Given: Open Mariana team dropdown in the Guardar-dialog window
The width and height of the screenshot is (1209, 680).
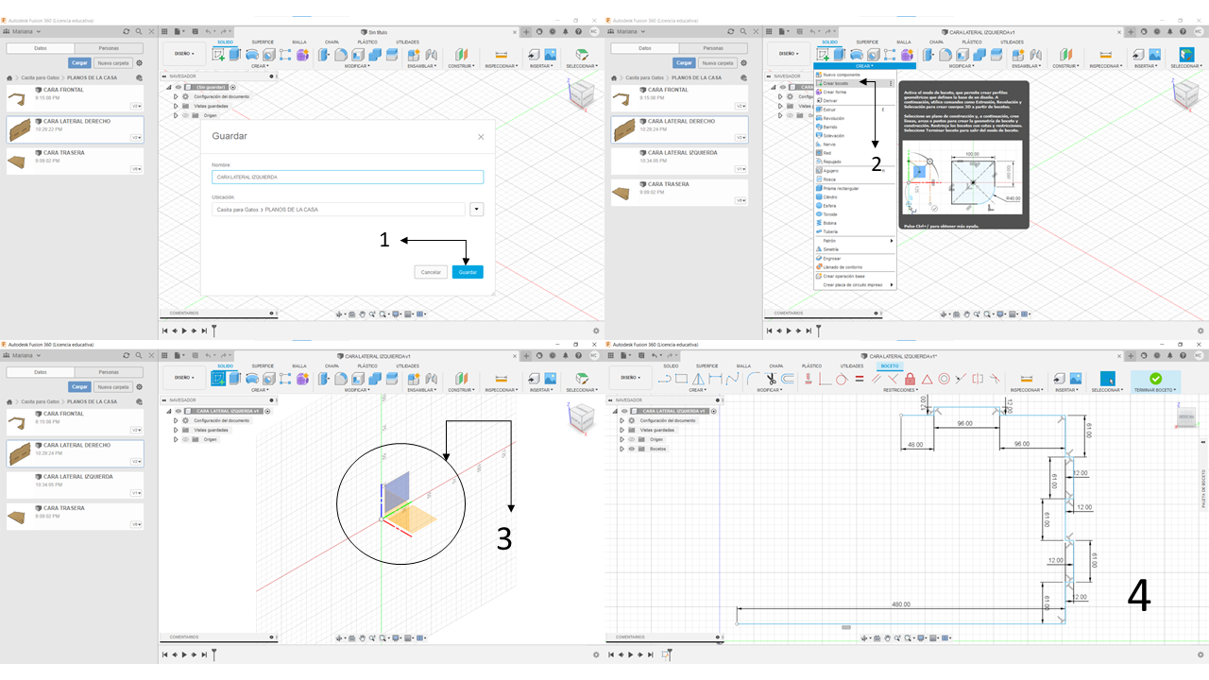Looking at the screenshot, I should pos(24,31).
